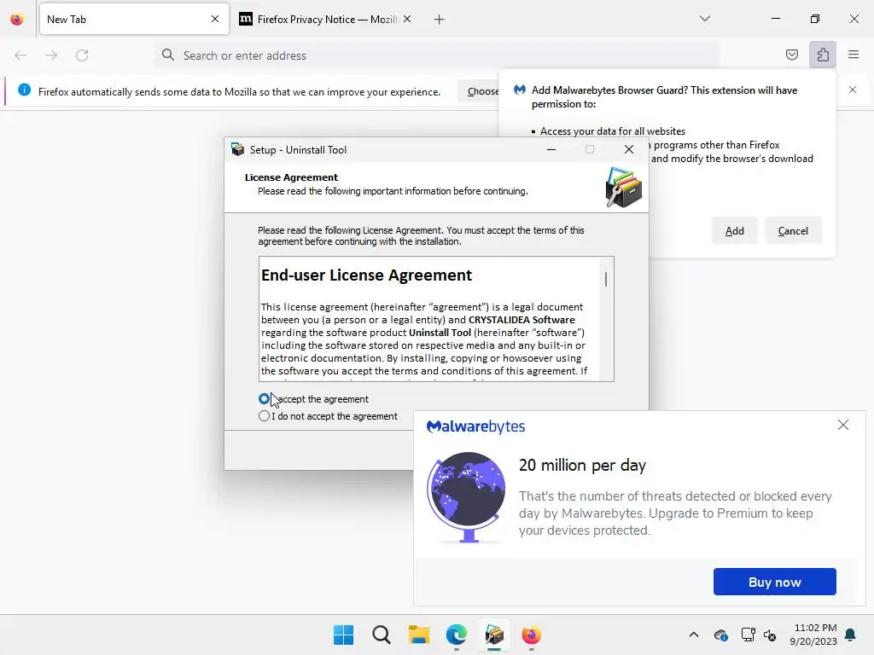Viewport: 874px width, 655px height.
Task: Select I do not accept the agreement
Action: [x=265, y=416]
